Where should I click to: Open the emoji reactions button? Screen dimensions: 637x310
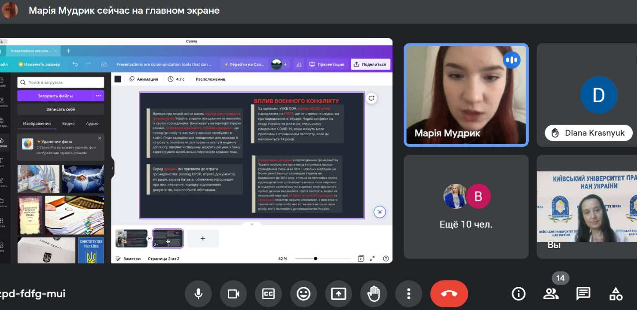pos(303,294)
